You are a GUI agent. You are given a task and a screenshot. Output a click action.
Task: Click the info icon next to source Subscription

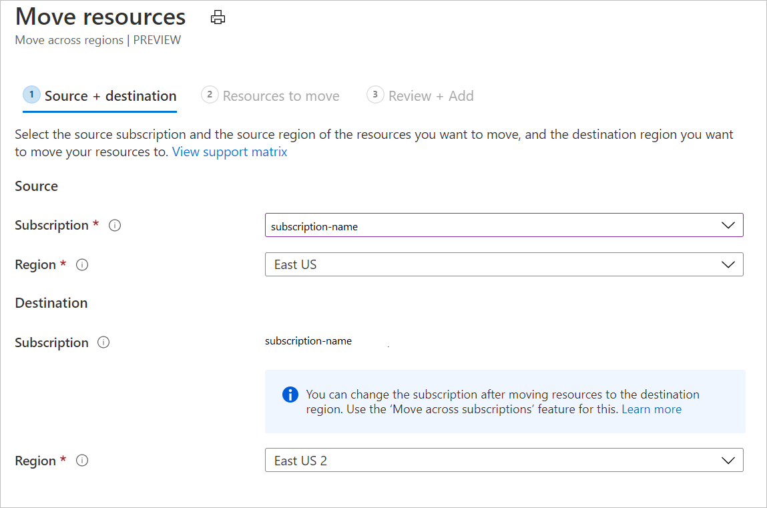pyautogui.click(x=115, y=225)
